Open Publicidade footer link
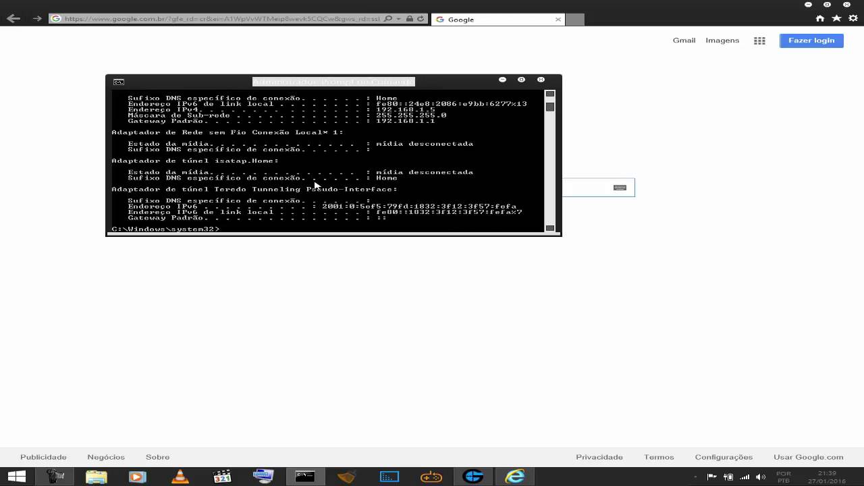 [43, 457]
